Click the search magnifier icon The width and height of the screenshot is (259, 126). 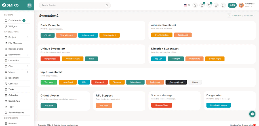pos(107,5)
